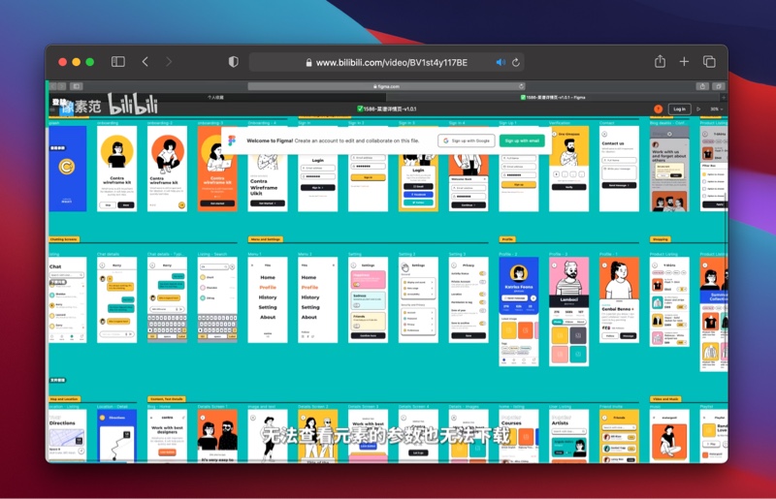This screenshot has height=499, width=776.
Task: Select the Music frame with seated figure
Action: pyautogui.click(x=669, y=436)
